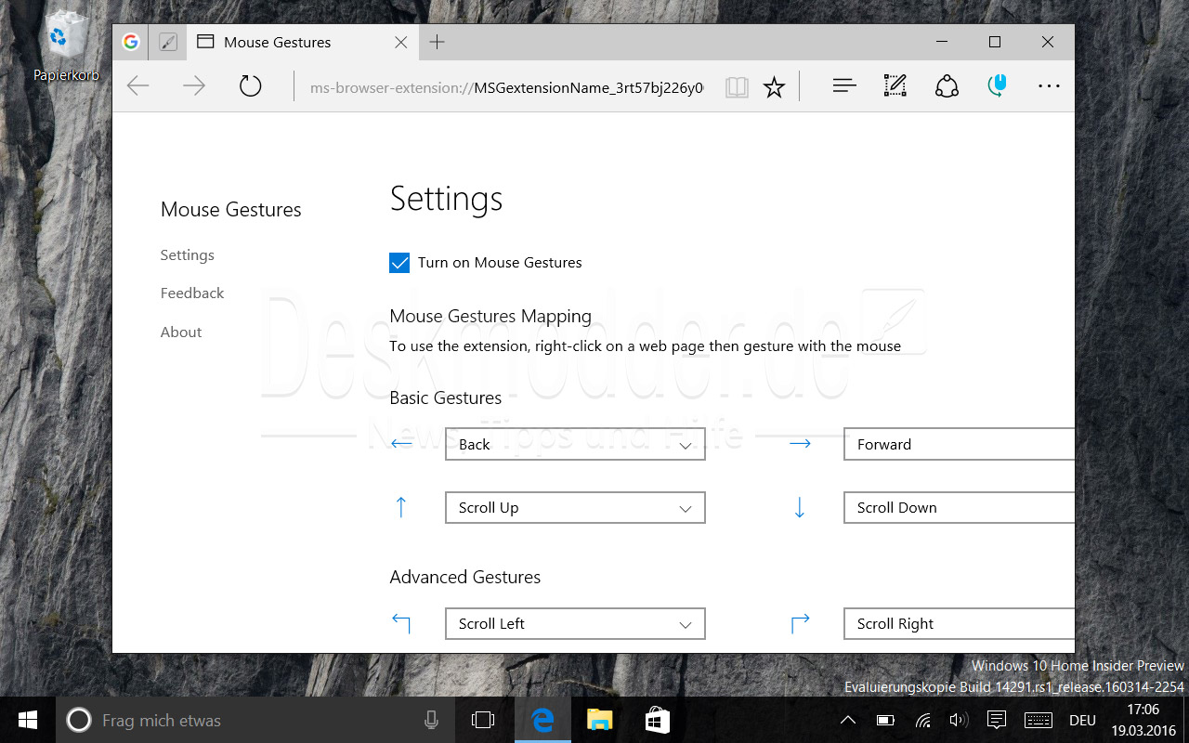Open the Scroll Left gesture dropdown

point(575,623)
